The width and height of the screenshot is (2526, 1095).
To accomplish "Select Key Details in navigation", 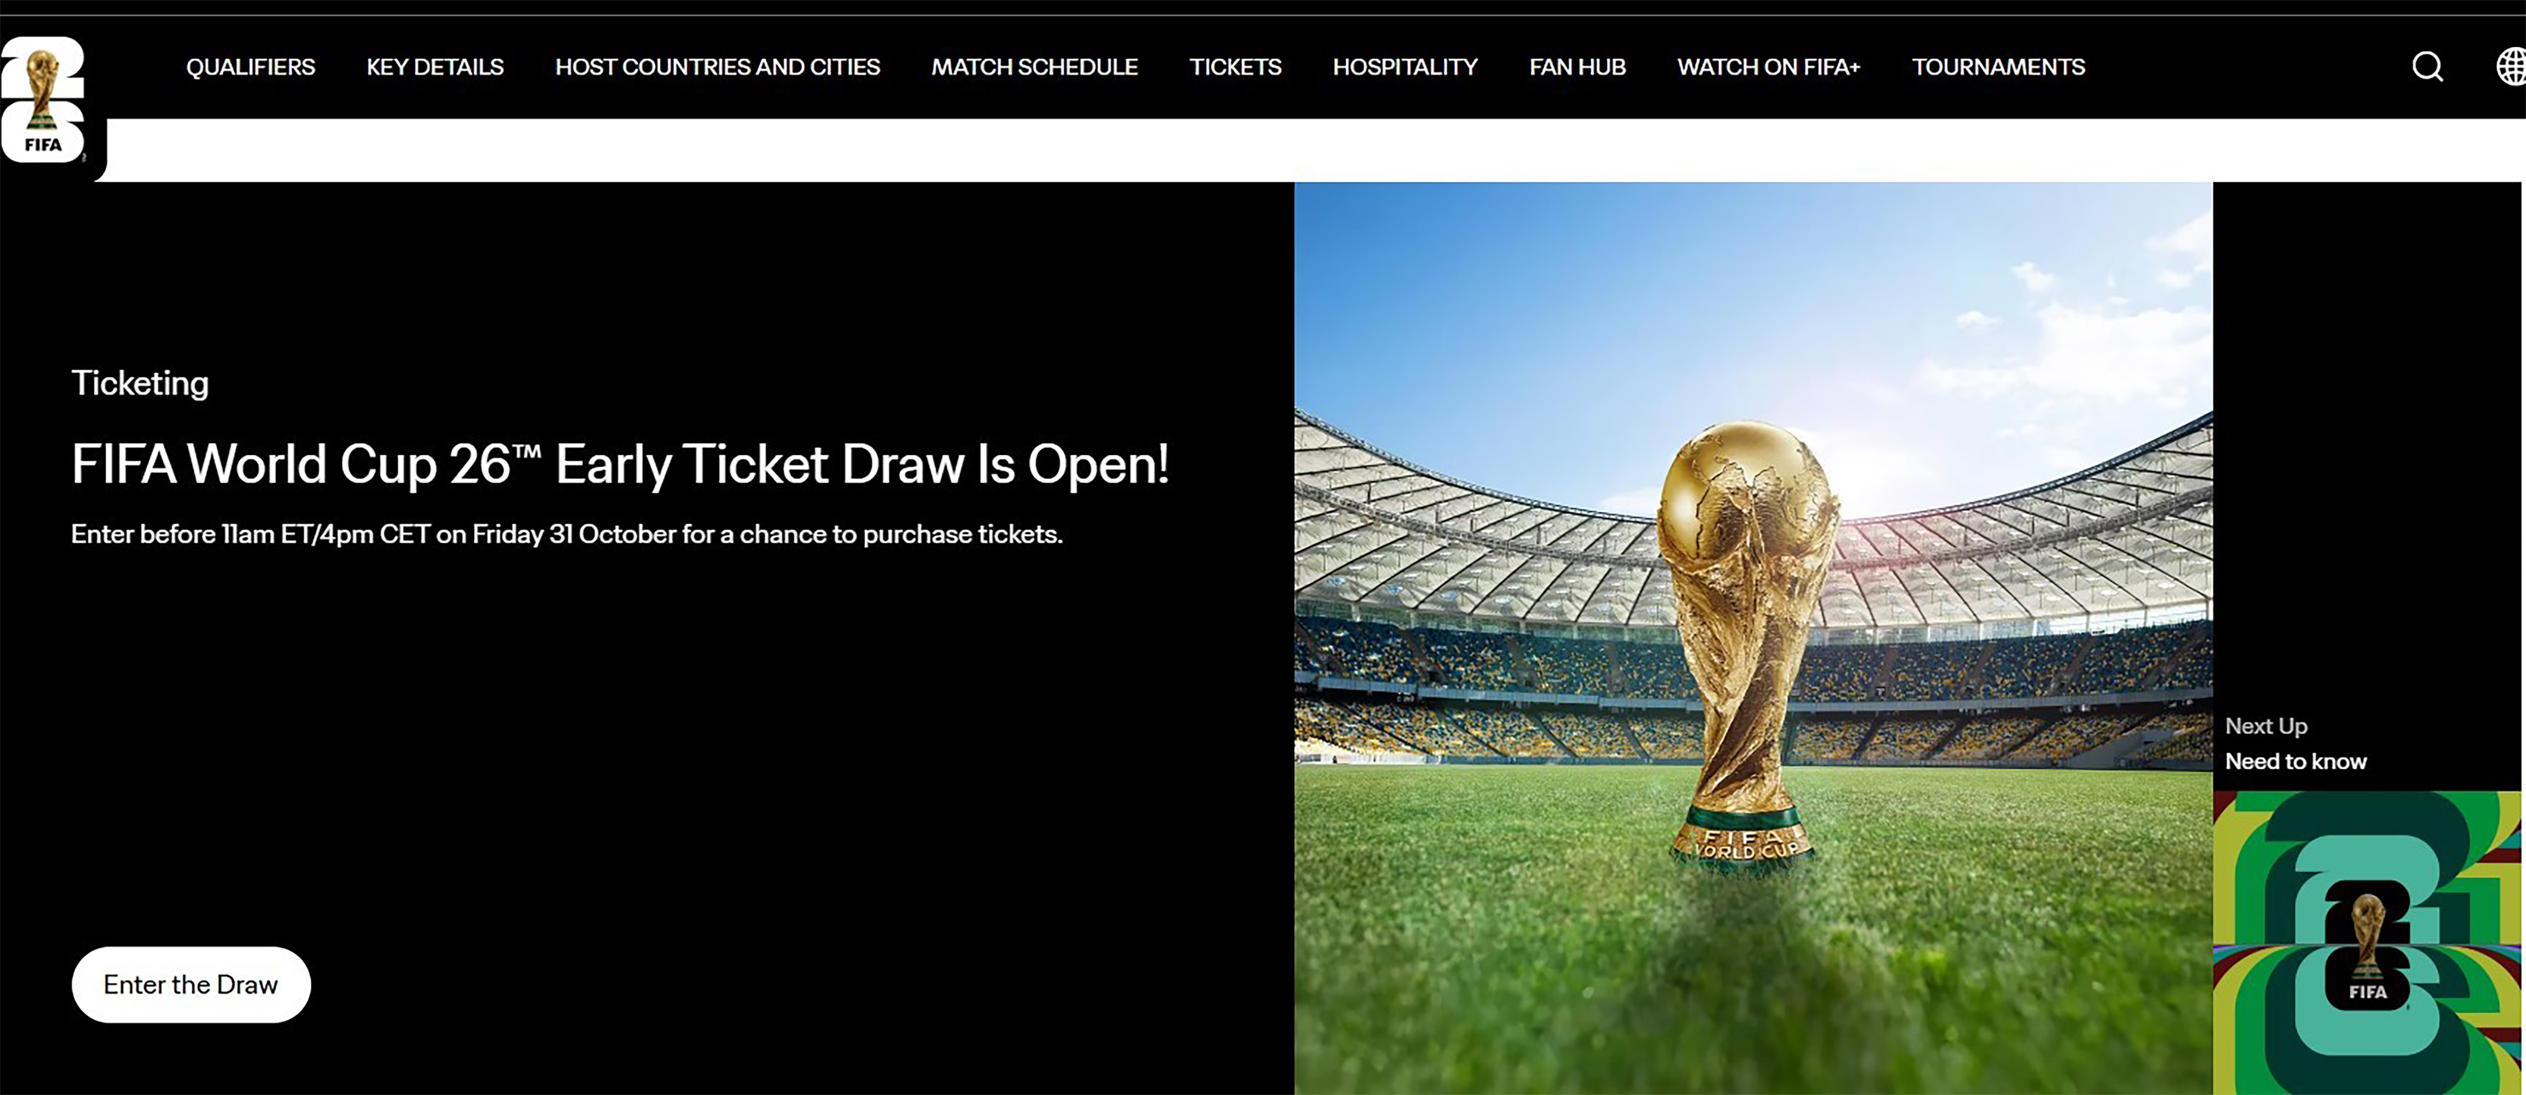I will pos(435,67).
